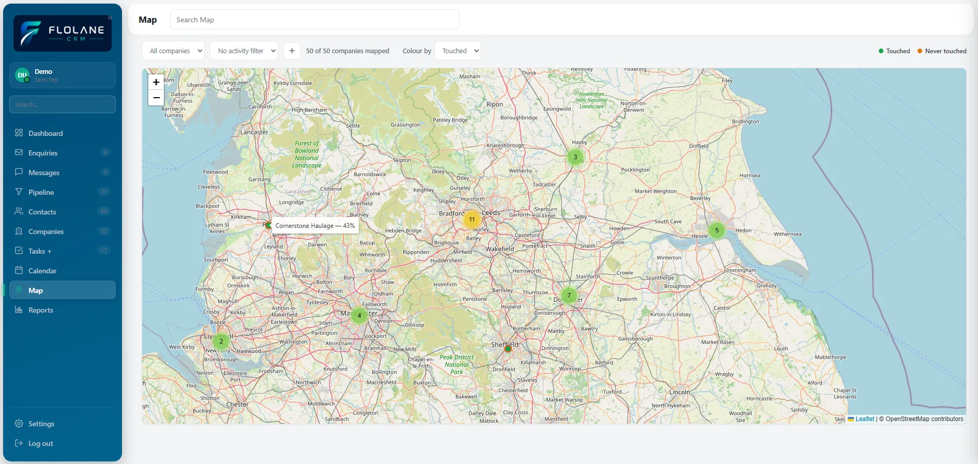Open the Colour by Touched dropdown

click(458, 51)
